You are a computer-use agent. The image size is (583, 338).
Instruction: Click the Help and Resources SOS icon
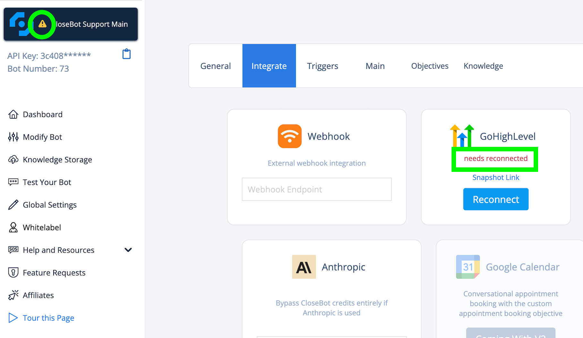coord(13,250)
